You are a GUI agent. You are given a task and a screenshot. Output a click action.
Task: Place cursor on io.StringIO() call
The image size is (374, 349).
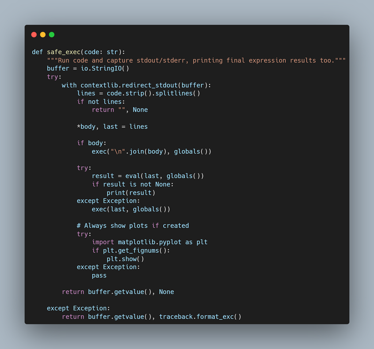point(105,68)
